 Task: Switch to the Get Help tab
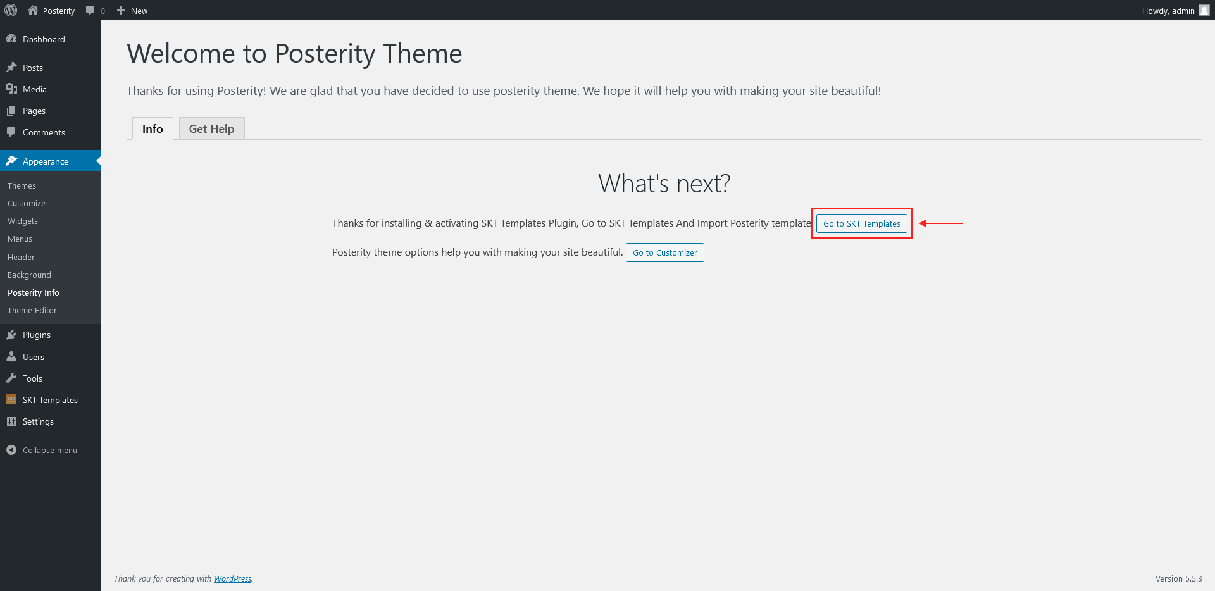211,128
